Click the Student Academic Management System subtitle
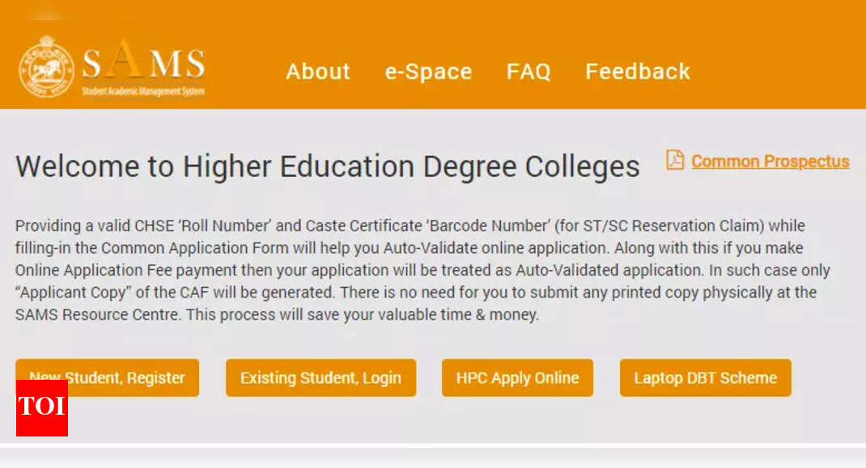This screenshot has height=468, width=866. point(143,91)
